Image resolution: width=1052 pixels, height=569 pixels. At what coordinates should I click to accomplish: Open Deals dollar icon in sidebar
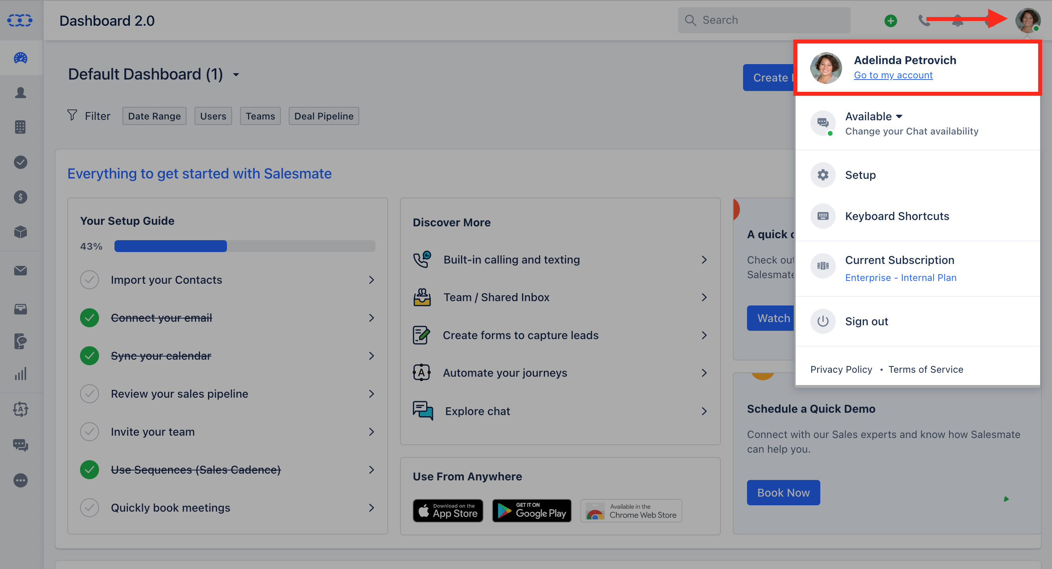coord(21,197)
